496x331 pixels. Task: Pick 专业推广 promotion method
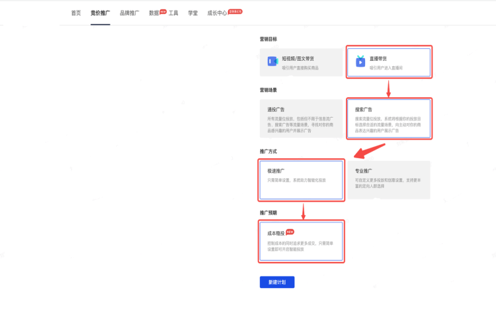point(389,180)
